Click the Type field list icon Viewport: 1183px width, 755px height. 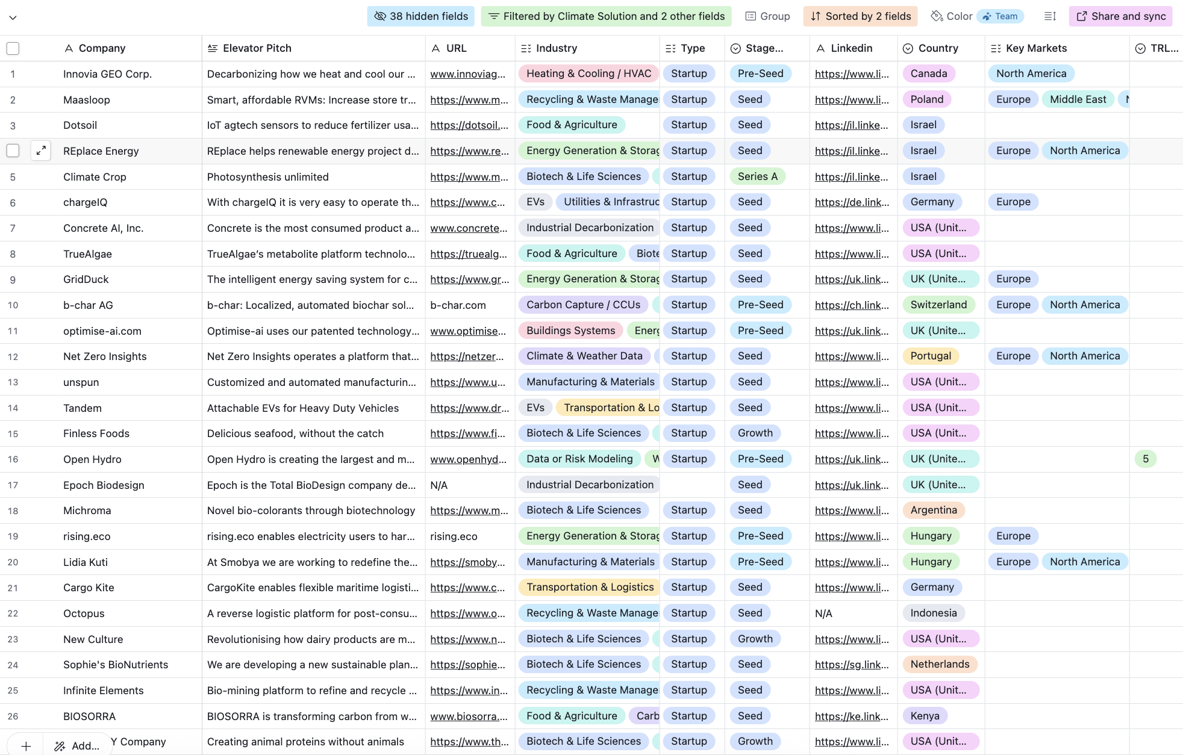[670, 48]
